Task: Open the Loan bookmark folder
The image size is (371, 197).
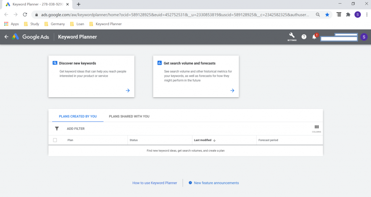Action: [77, 24]
